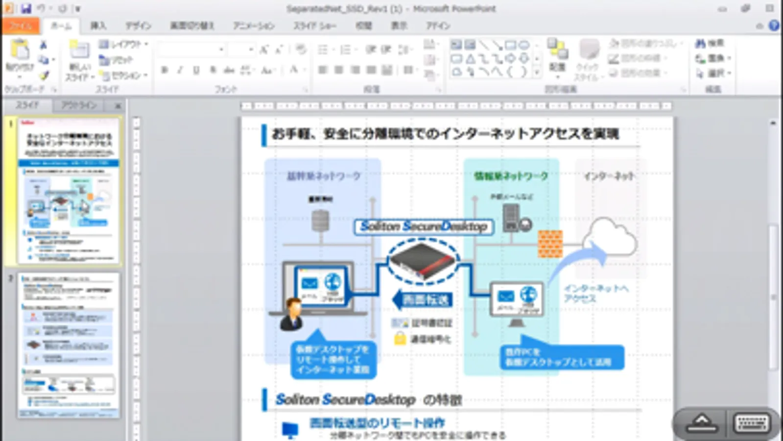Open the character spacing options

tap(246, 70)
